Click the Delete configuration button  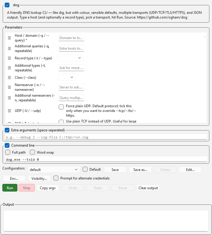pos(165,169)
